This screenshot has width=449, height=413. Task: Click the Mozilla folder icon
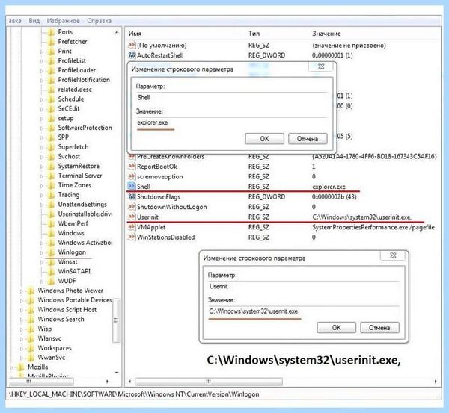click(21, 367)
